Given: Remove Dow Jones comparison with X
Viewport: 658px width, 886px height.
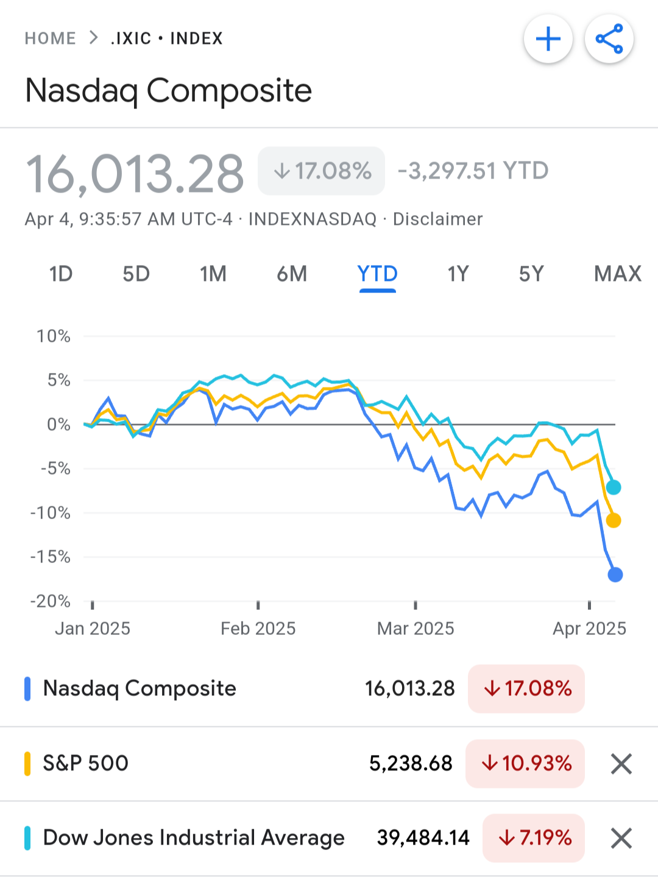Looking at the screenshot, I should [621, 838].
